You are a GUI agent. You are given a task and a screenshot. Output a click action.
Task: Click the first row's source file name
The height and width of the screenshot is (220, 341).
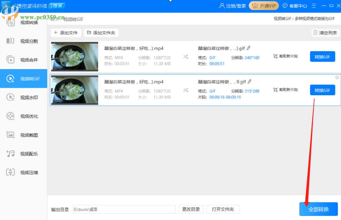pos(134,48)
